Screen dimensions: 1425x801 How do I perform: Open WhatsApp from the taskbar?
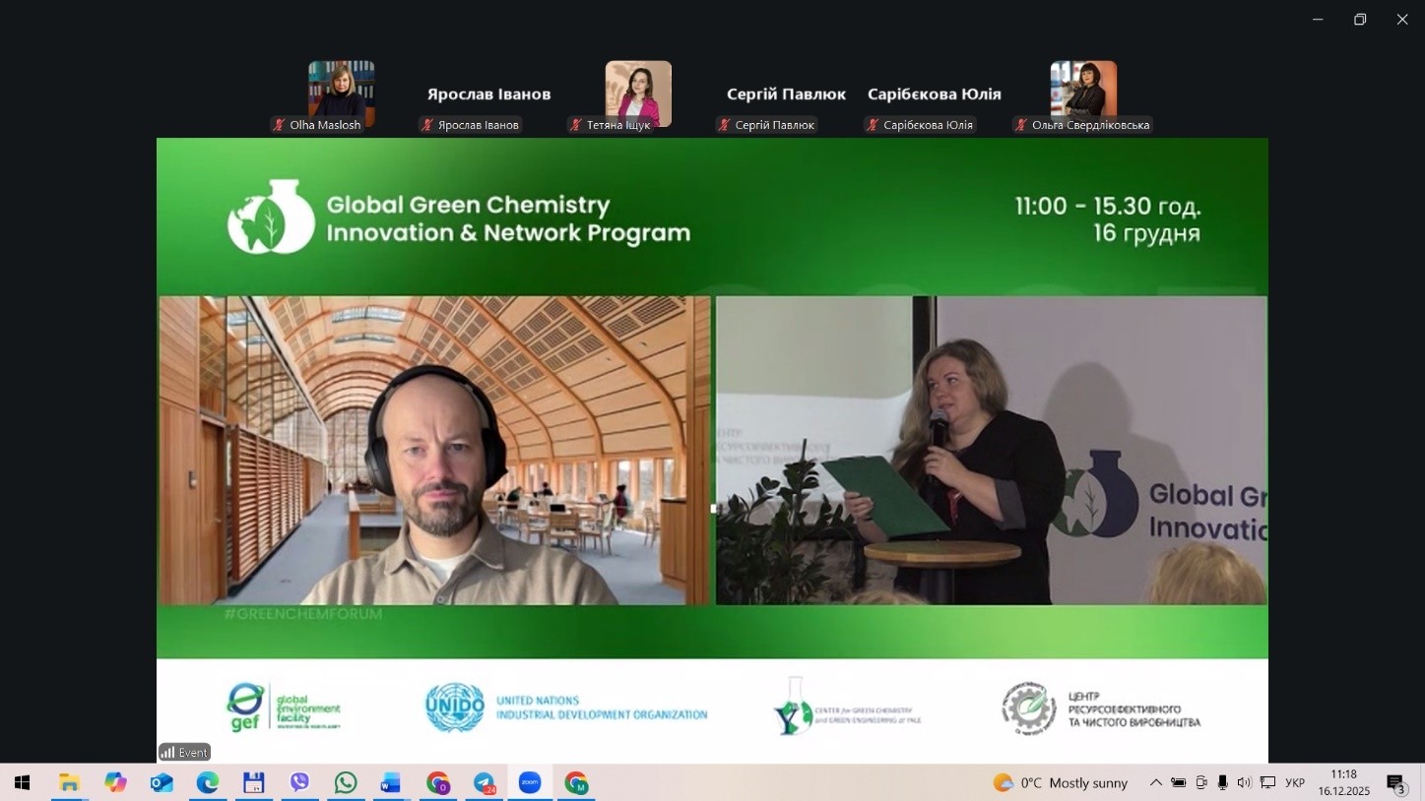(x=346, y=782)
